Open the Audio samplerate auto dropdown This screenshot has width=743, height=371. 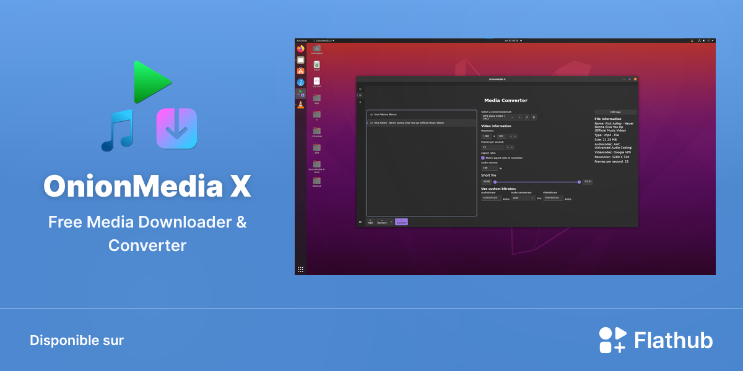pyautogui.click(x=523, y=198)
